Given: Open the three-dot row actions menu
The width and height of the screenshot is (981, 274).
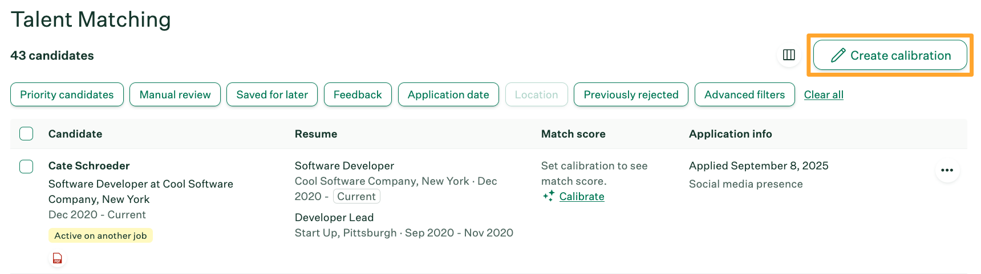Looking at the screenshot, I should tap(947, 171).
